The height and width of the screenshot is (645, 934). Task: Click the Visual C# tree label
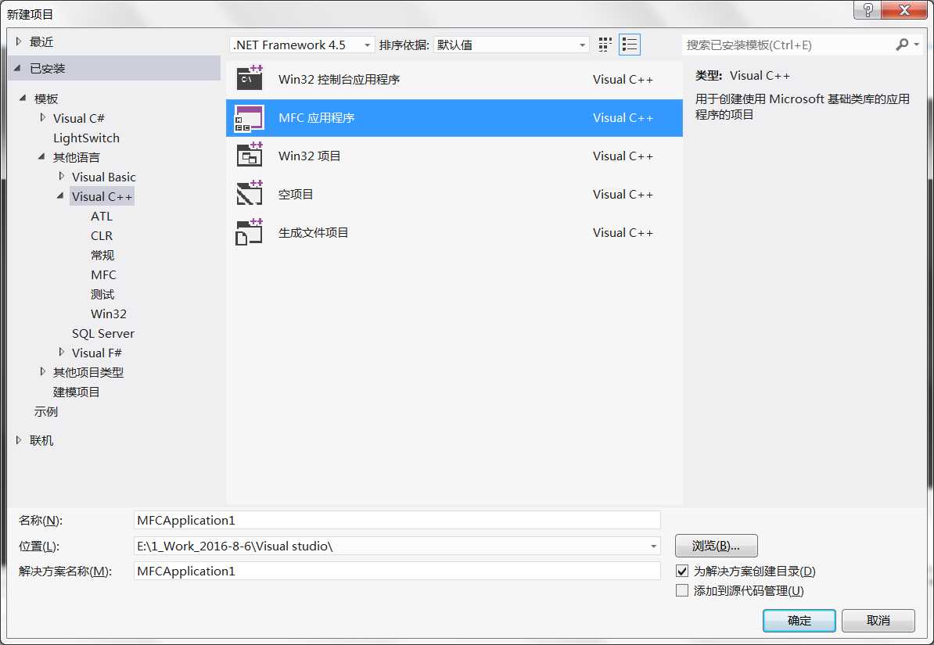tap(79, 118)
